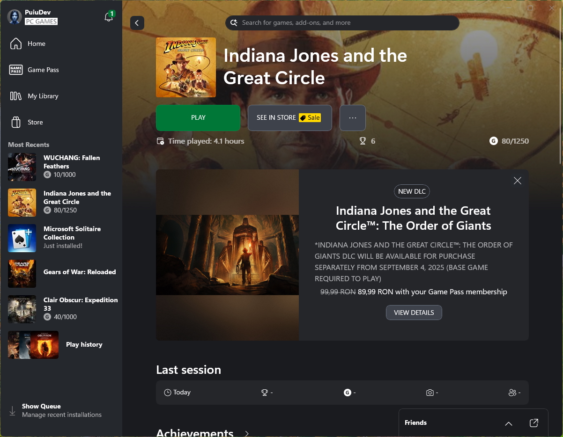Screen dimensions: 563x437
Task: Click the search for games field
Action: pyautogui.click(x=342, y=23)
